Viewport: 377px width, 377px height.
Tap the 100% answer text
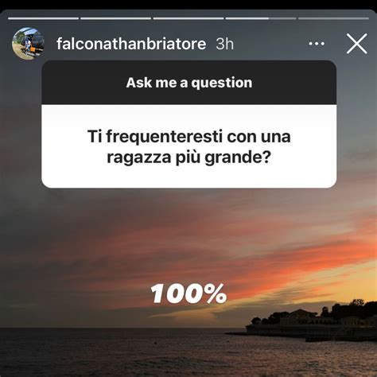coord(188,293)
